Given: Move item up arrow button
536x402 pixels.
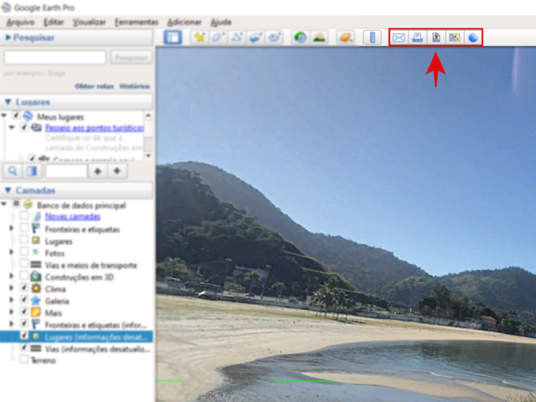Looking at the screenshot, I should [97, 171].
